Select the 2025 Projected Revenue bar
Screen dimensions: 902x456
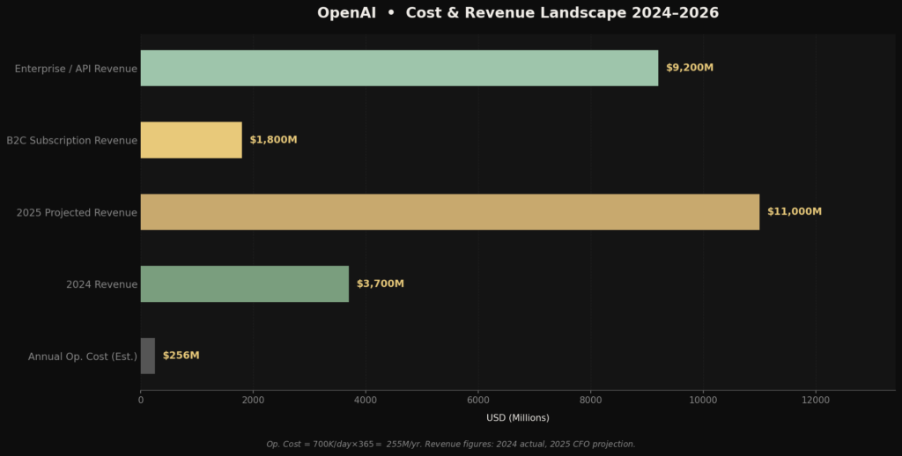[x=450, y=211]
